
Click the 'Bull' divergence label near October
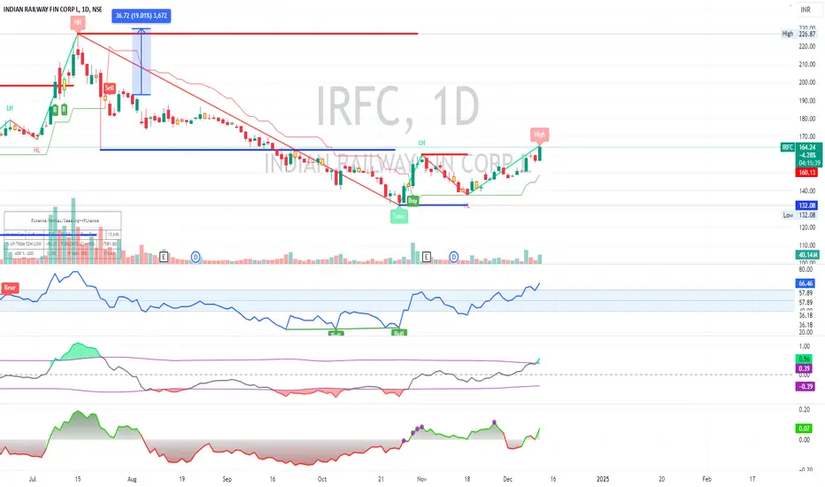pyautogui.click(x=335, y=334)
